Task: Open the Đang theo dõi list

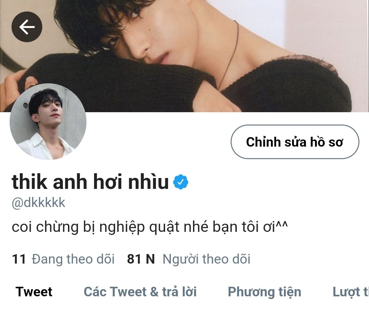Action: [x=73, y=259]
